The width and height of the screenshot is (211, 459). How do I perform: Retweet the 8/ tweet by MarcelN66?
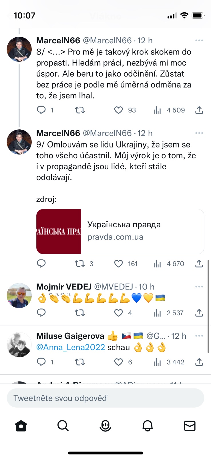(80, 110)
